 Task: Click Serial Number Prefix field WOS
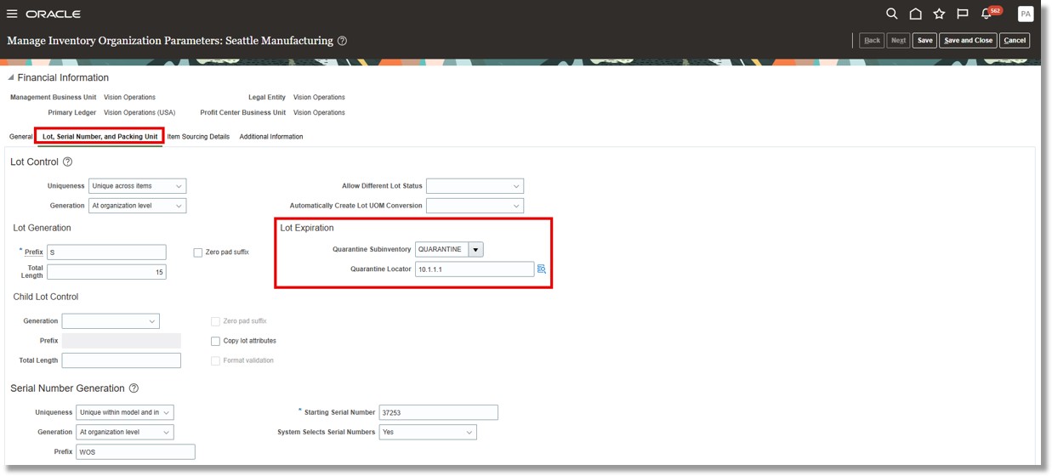(135, 451)
